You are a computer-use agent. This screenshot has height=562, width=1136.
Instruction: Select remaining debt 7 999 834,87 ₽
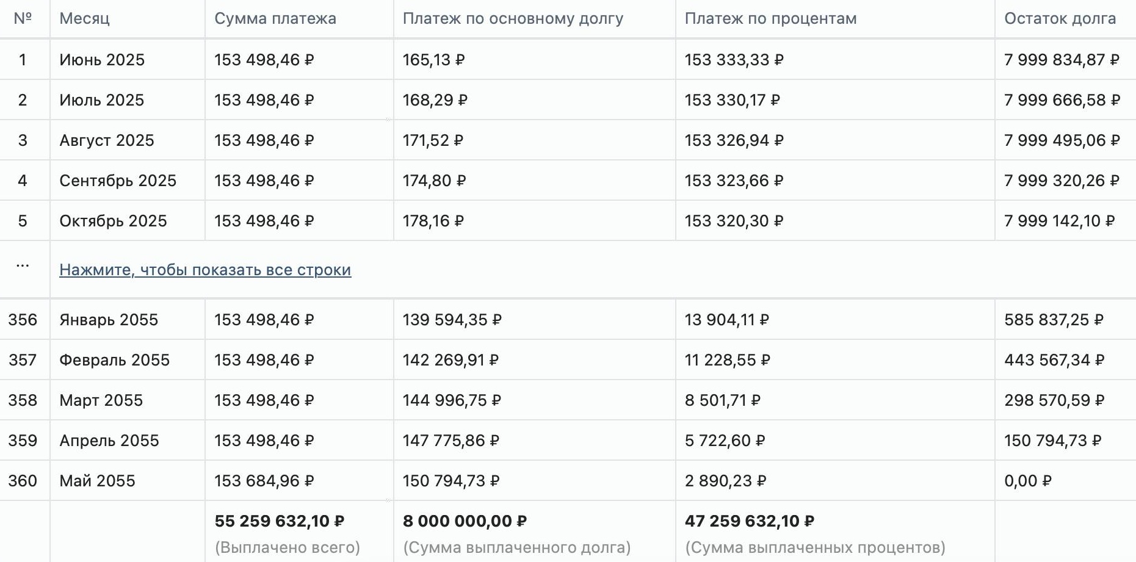[x=1062, y=60]
